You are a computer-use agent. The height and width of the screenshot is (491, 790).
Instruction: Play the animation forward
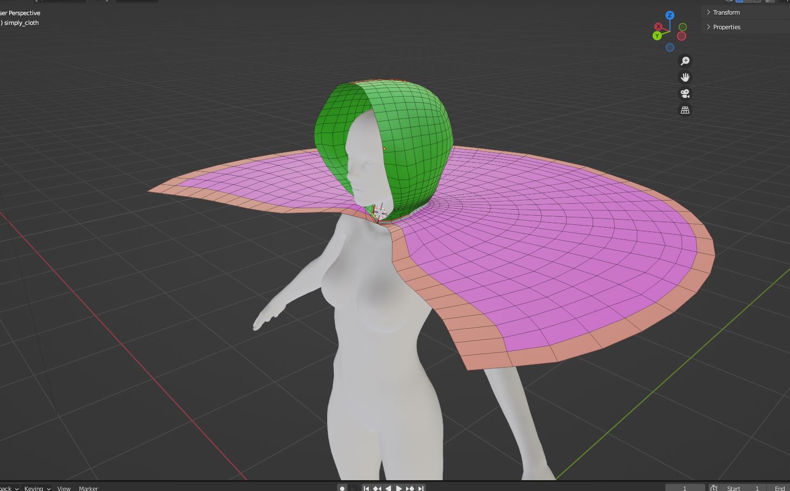coord(399,488)
